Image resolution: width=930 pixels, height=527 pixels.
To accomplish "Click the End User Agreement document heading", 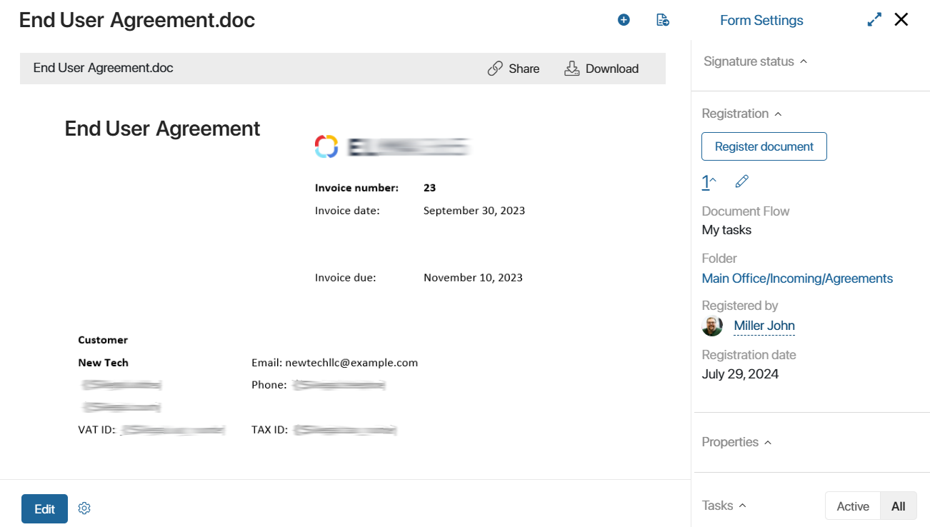I will coord(162,129).
